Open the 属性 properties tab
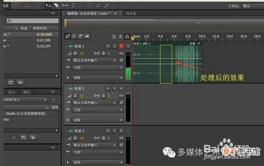The width and height of the screenshot is (264, 166). [26, 92]
